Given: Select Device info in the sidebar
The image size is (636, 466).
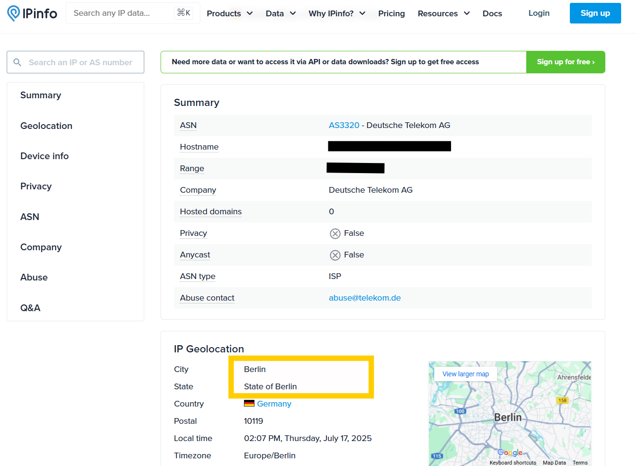Looking at the screenshot, I should pos(45,156).
